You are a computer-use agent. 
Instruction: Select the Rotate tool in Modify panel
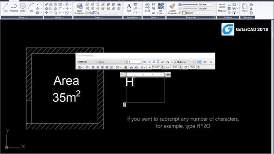(x=51, y=12)
